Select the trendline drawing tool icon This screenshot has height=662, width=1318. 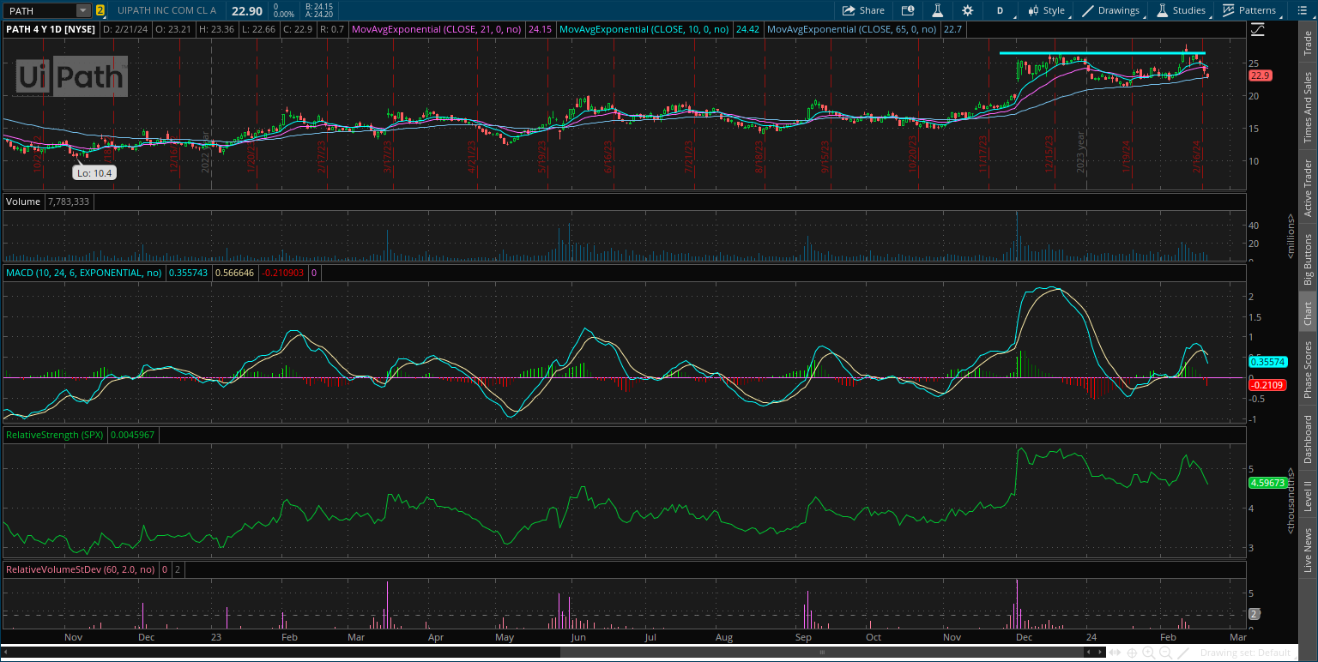click(x=1184, y=653)
